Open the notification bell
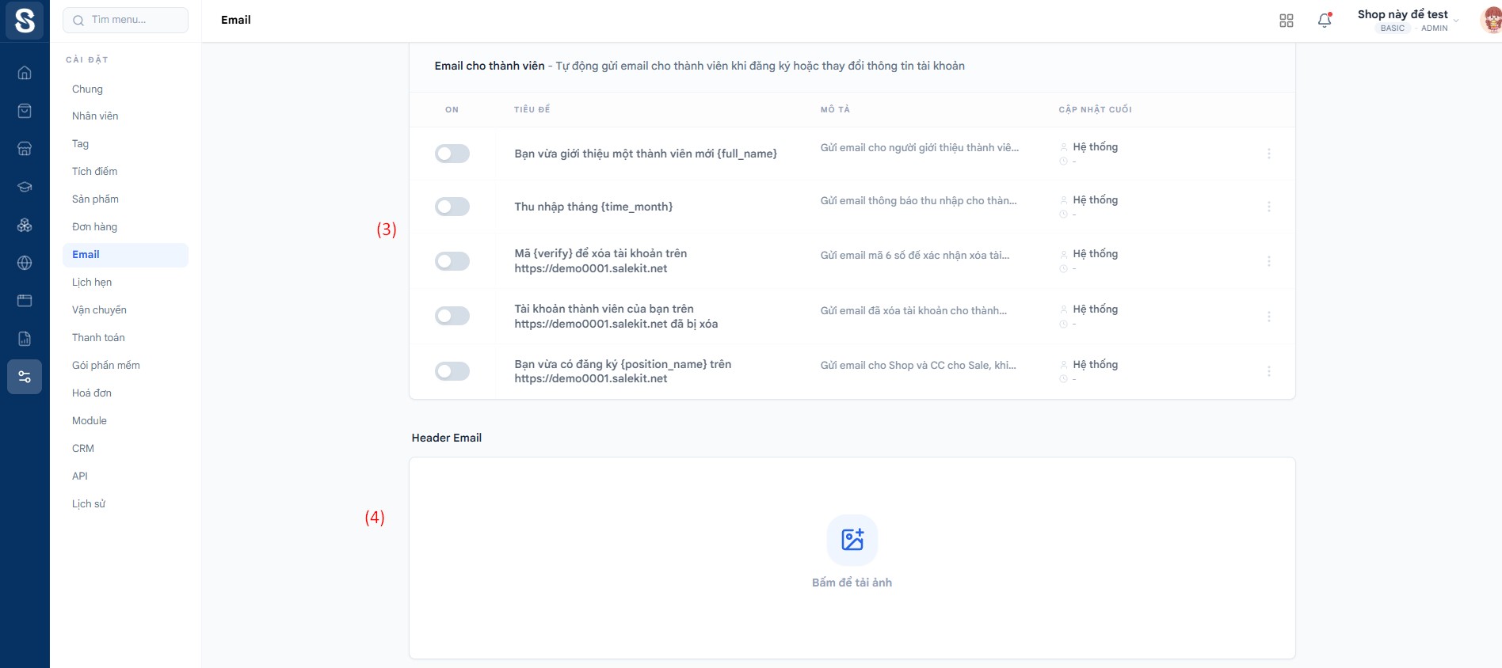1502x668 pixels. pyautogui.click(x=1324, y=21)
